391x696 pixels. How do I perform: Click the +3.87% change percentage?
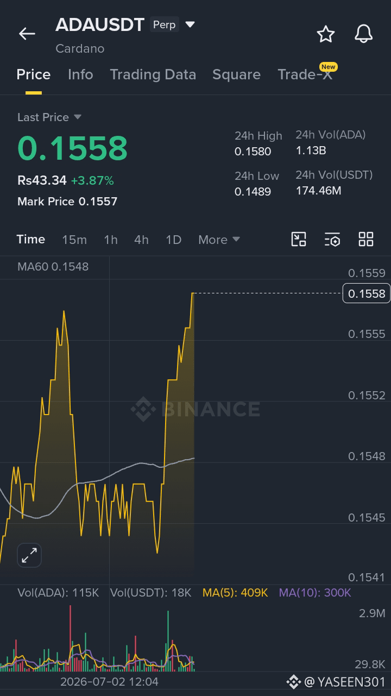[x=92, y=180]
